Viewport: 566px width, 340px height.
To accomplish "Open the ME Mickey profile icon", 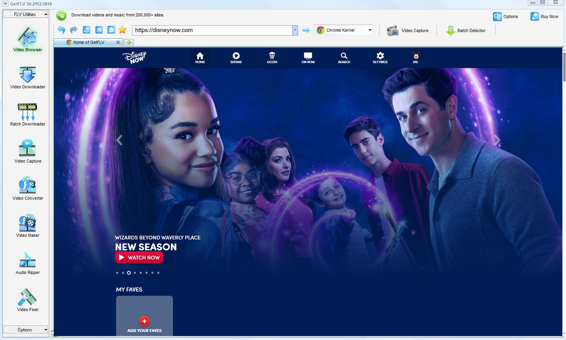I will click(416, 57).
